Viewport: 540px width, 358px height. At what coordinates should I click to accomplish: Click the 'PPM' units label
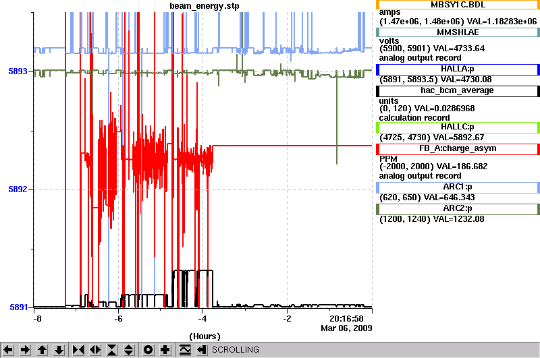click(388, 159)
